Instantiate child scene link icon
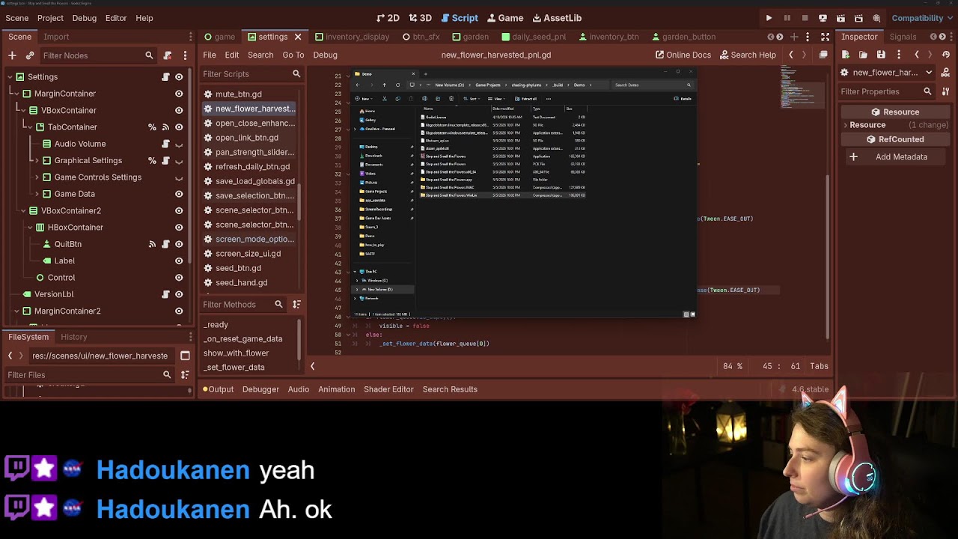Viewport: 958px width, 539px height. tap(30, 55)
